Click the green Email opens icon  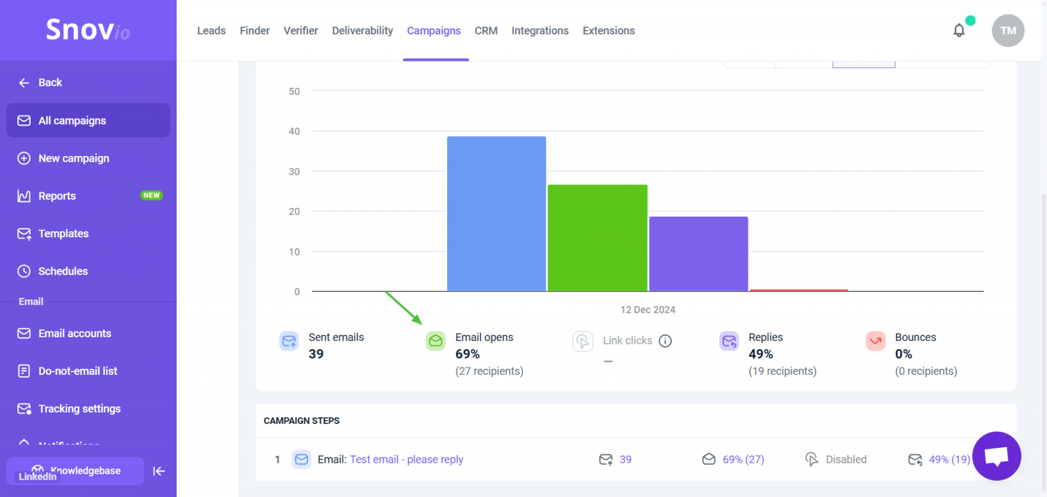436,341
